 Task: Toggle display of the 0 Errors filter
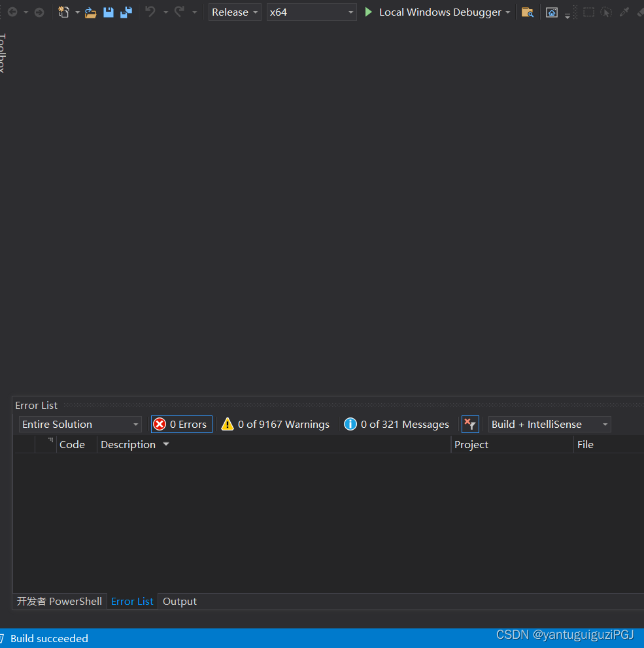[181, 424]
